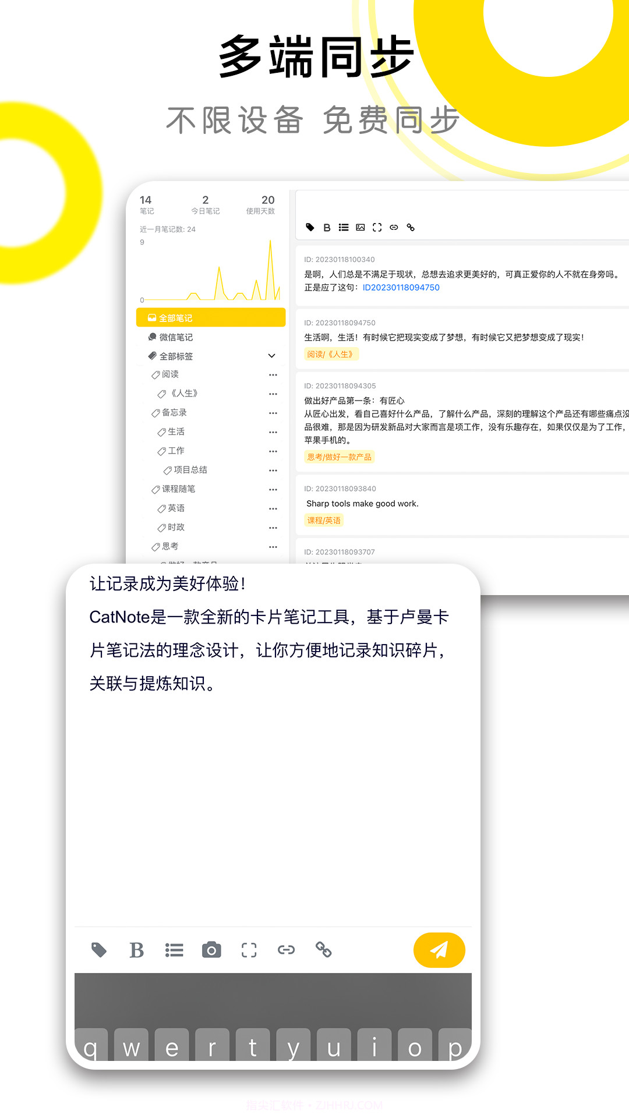Open more options for 《人生》 tag

point(273,394)
